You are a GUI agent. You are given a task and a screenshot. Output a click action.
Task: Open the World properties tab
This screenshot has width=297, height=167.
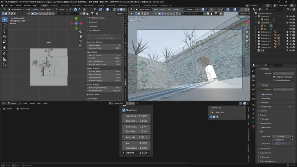(253, 94)
